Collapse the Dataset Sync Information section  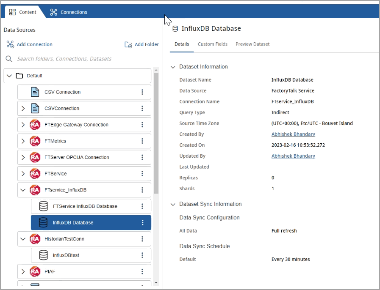click(x=173, y=204)
